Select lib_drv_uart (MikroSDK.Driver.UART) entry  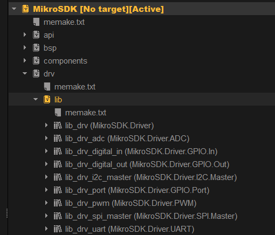[x=129, y=229]
